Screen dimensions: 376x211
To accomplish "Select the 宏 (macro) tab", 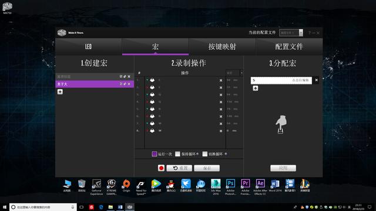I will tap(155, 47).
